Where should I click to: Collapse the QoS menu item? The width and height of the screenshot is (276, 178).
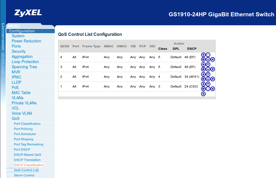coord(16,118)
